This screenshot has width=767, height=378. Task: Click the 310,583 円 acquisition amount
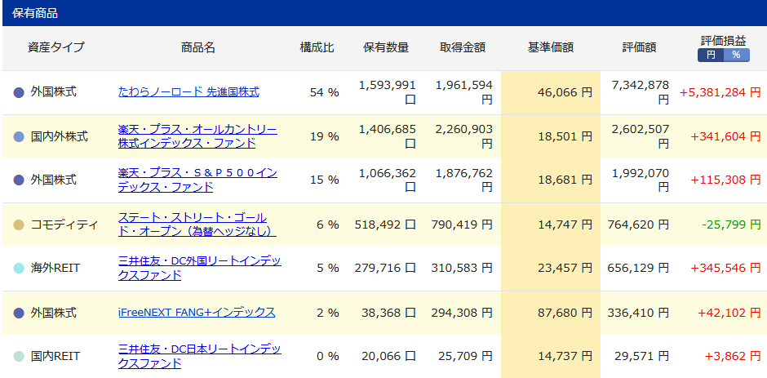pos(463,269)
